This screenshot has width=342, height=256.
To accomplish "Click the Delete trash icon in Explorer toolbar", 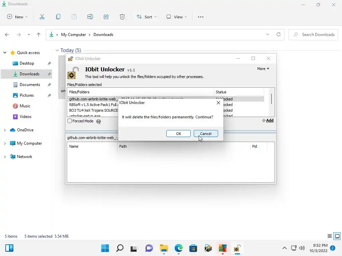I will coord(122,17).
